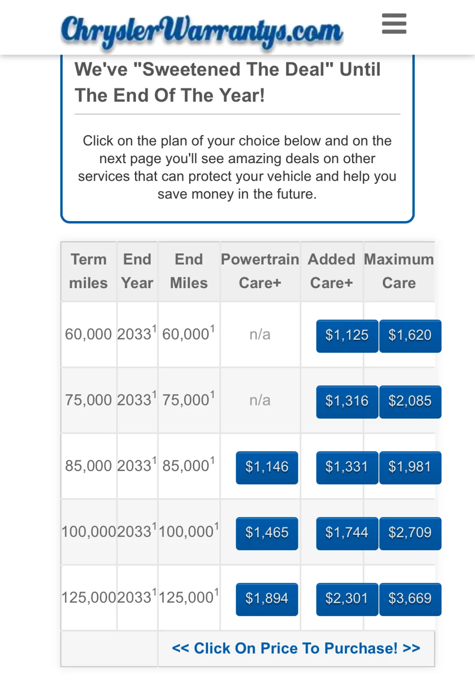Click the Maximum Care column header
This screenshot has width=475, height=687.
[x=399, y=271]
